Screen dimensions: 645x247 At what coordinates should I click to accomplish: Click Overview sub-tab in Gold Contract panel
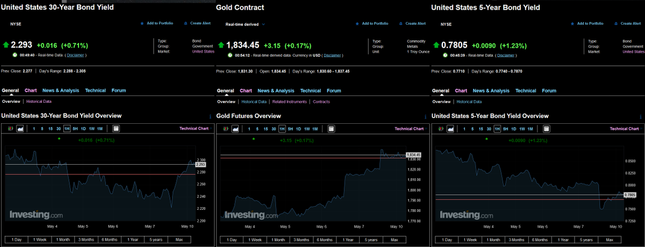[226, 102]
